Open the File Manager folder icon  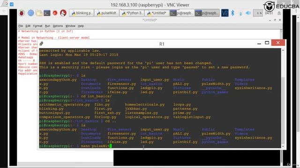(x=39, y=13)
